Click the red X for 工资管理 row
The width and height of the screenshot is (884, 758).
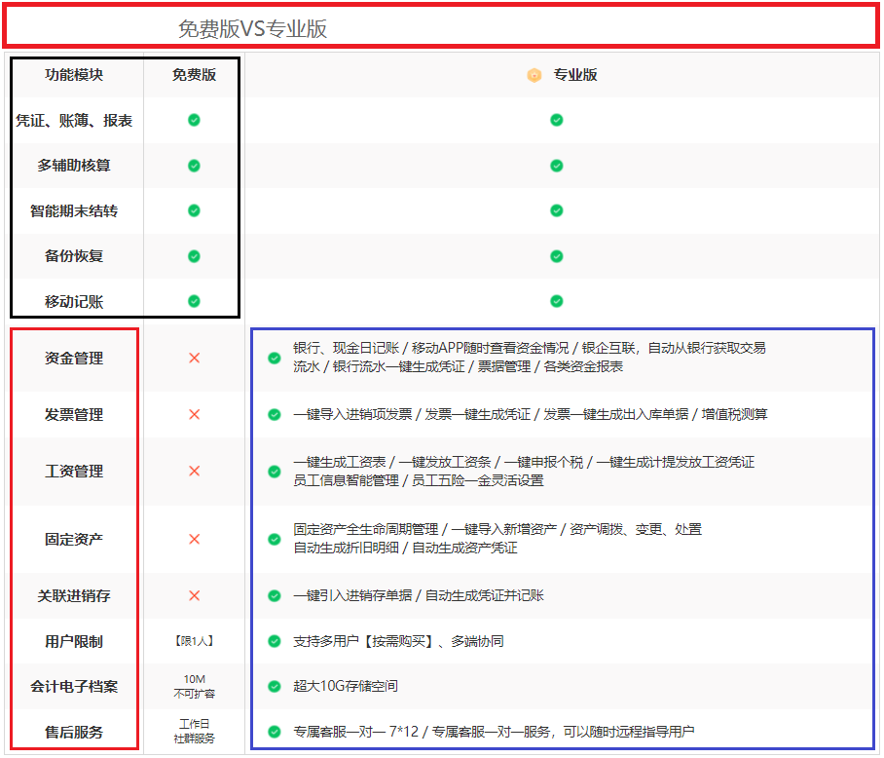click(x=194, y=472)
